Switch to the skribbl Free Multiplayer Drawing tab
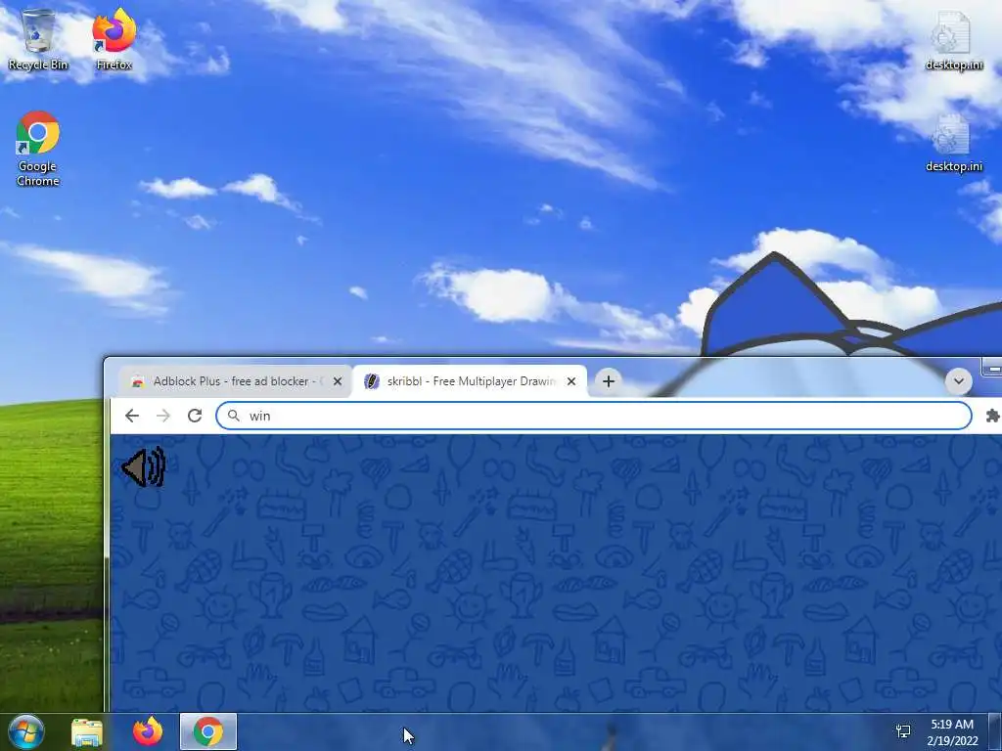 469,381
